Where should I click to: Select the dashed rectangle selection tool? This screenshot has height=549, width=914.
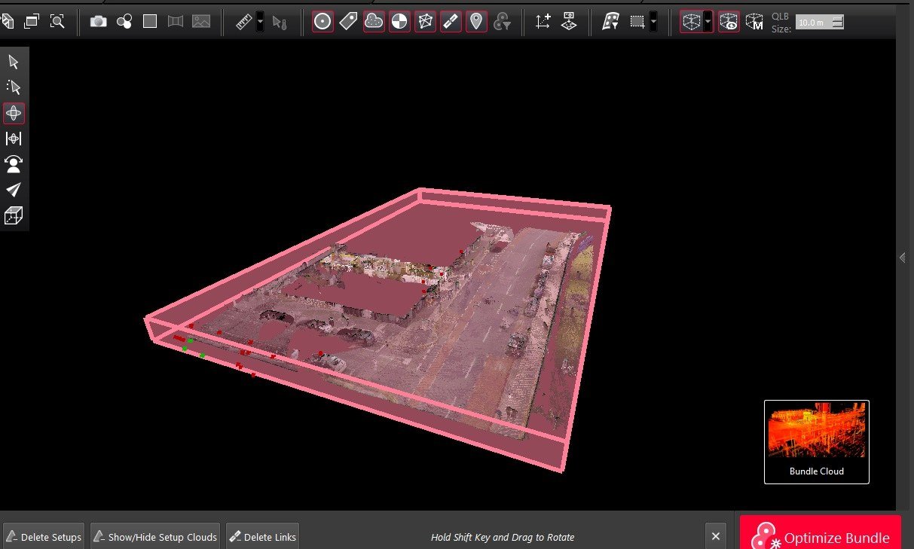(x=637, y=22)
